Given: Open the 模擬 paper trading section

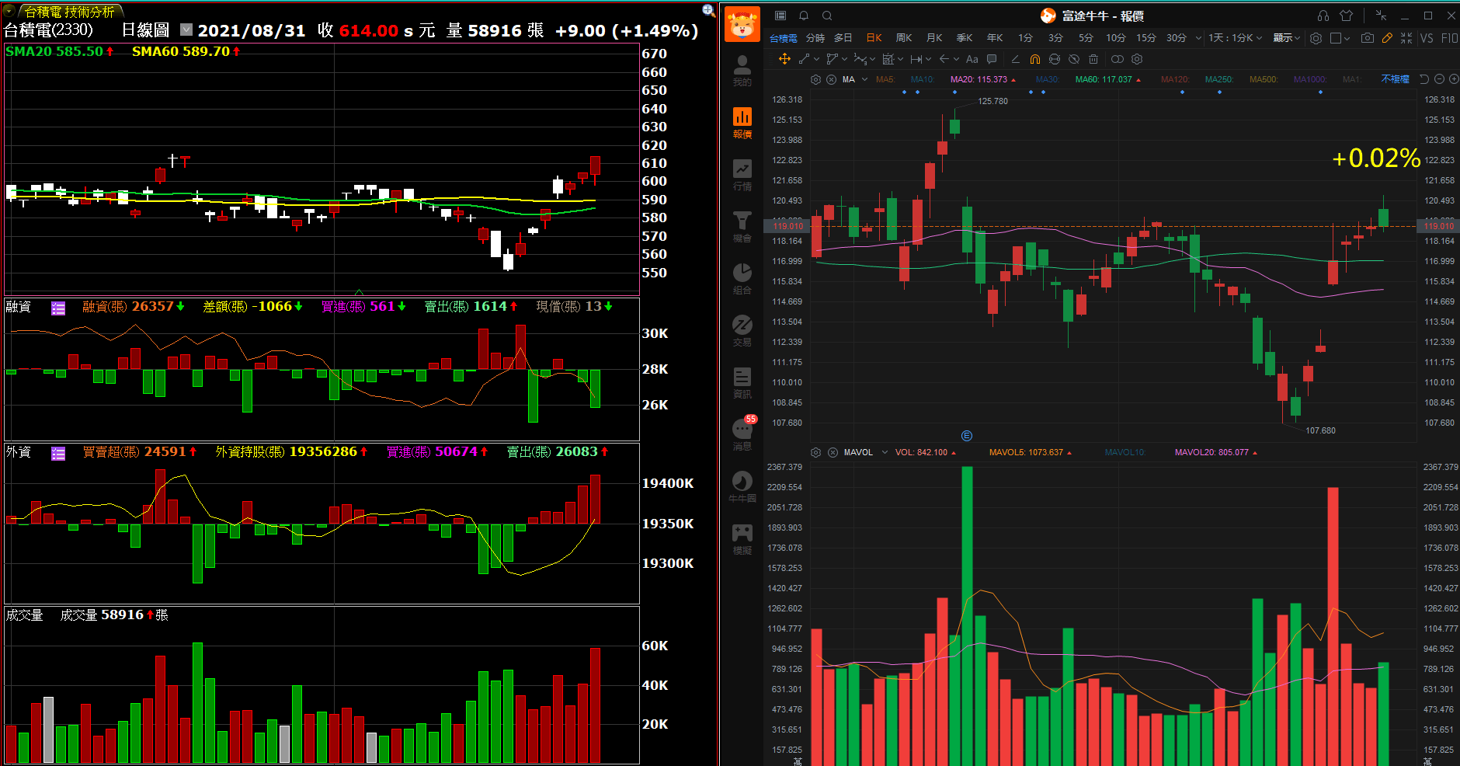Looking at the screenshot, I should pos(742,539).
